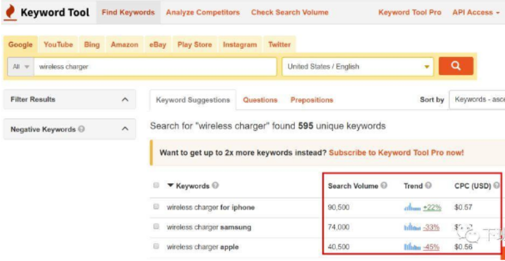
Task: Click help icon beside Search Volume header
Action: pos(384,186)
